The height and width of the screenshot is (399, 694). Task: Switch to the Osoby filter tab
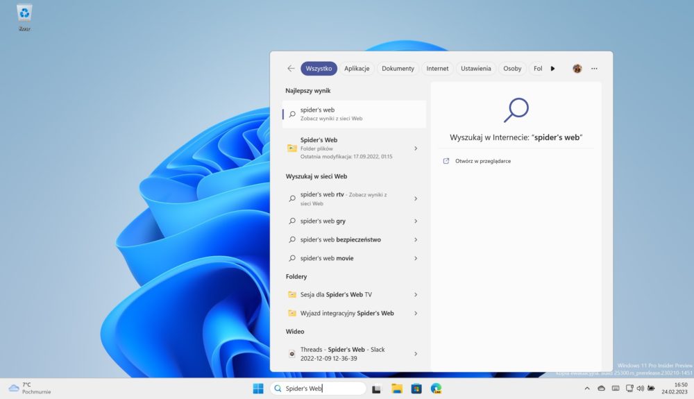click(512, 69)
